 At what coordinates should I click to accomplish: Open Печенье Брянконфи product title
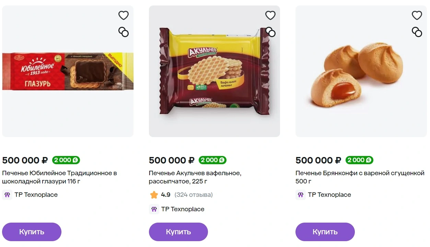[360, 177]
